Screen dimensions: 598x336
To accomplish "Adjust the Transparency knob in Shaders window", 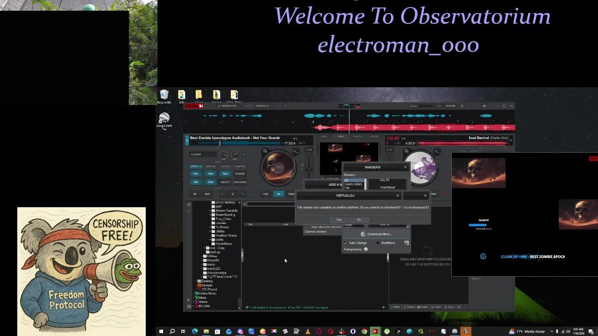I will pos(365,250).
